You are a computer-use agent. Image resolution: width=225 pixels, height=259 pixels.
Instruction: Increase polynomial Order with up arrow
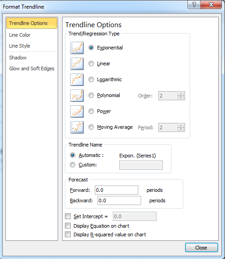(x=181, y=93)
